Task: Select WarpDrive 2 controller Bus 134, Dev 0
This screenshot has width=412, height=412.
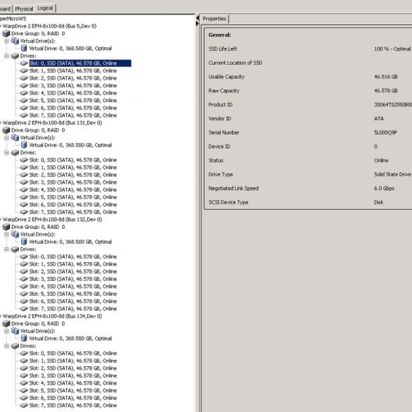Action: (52, 316)
